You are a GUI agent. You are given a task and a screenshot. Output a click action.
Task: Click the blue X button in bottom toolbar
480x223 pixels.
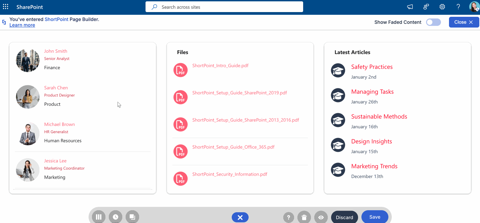tap(240, 218)
